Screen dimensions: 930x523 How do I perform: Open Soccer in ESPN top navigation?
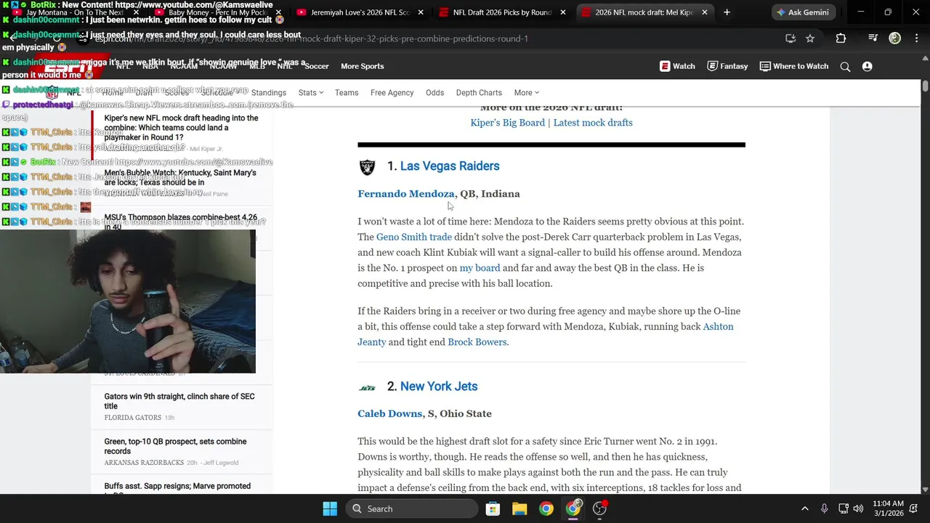[317, 66]
